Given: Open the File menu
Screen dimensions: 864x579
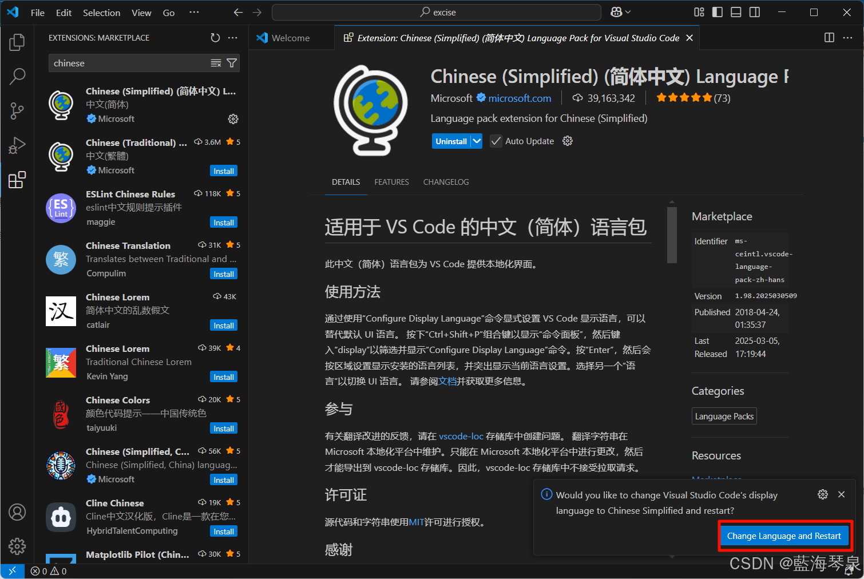Looking at the screenshot, I should tap(38, 13).
